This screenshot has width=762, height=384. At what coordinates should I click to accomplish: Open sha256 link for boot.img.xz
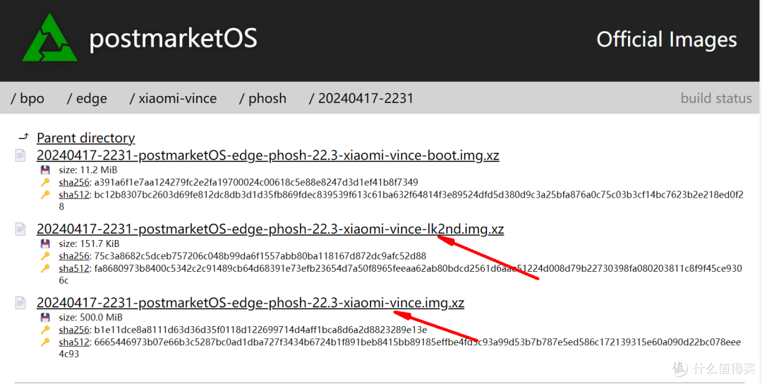click(74, 182)
